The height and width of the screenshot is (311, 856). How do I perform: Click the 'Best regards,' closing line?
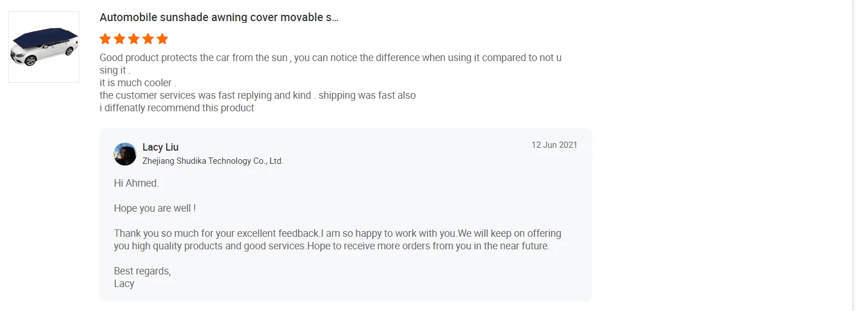click(x=142, y=271)
